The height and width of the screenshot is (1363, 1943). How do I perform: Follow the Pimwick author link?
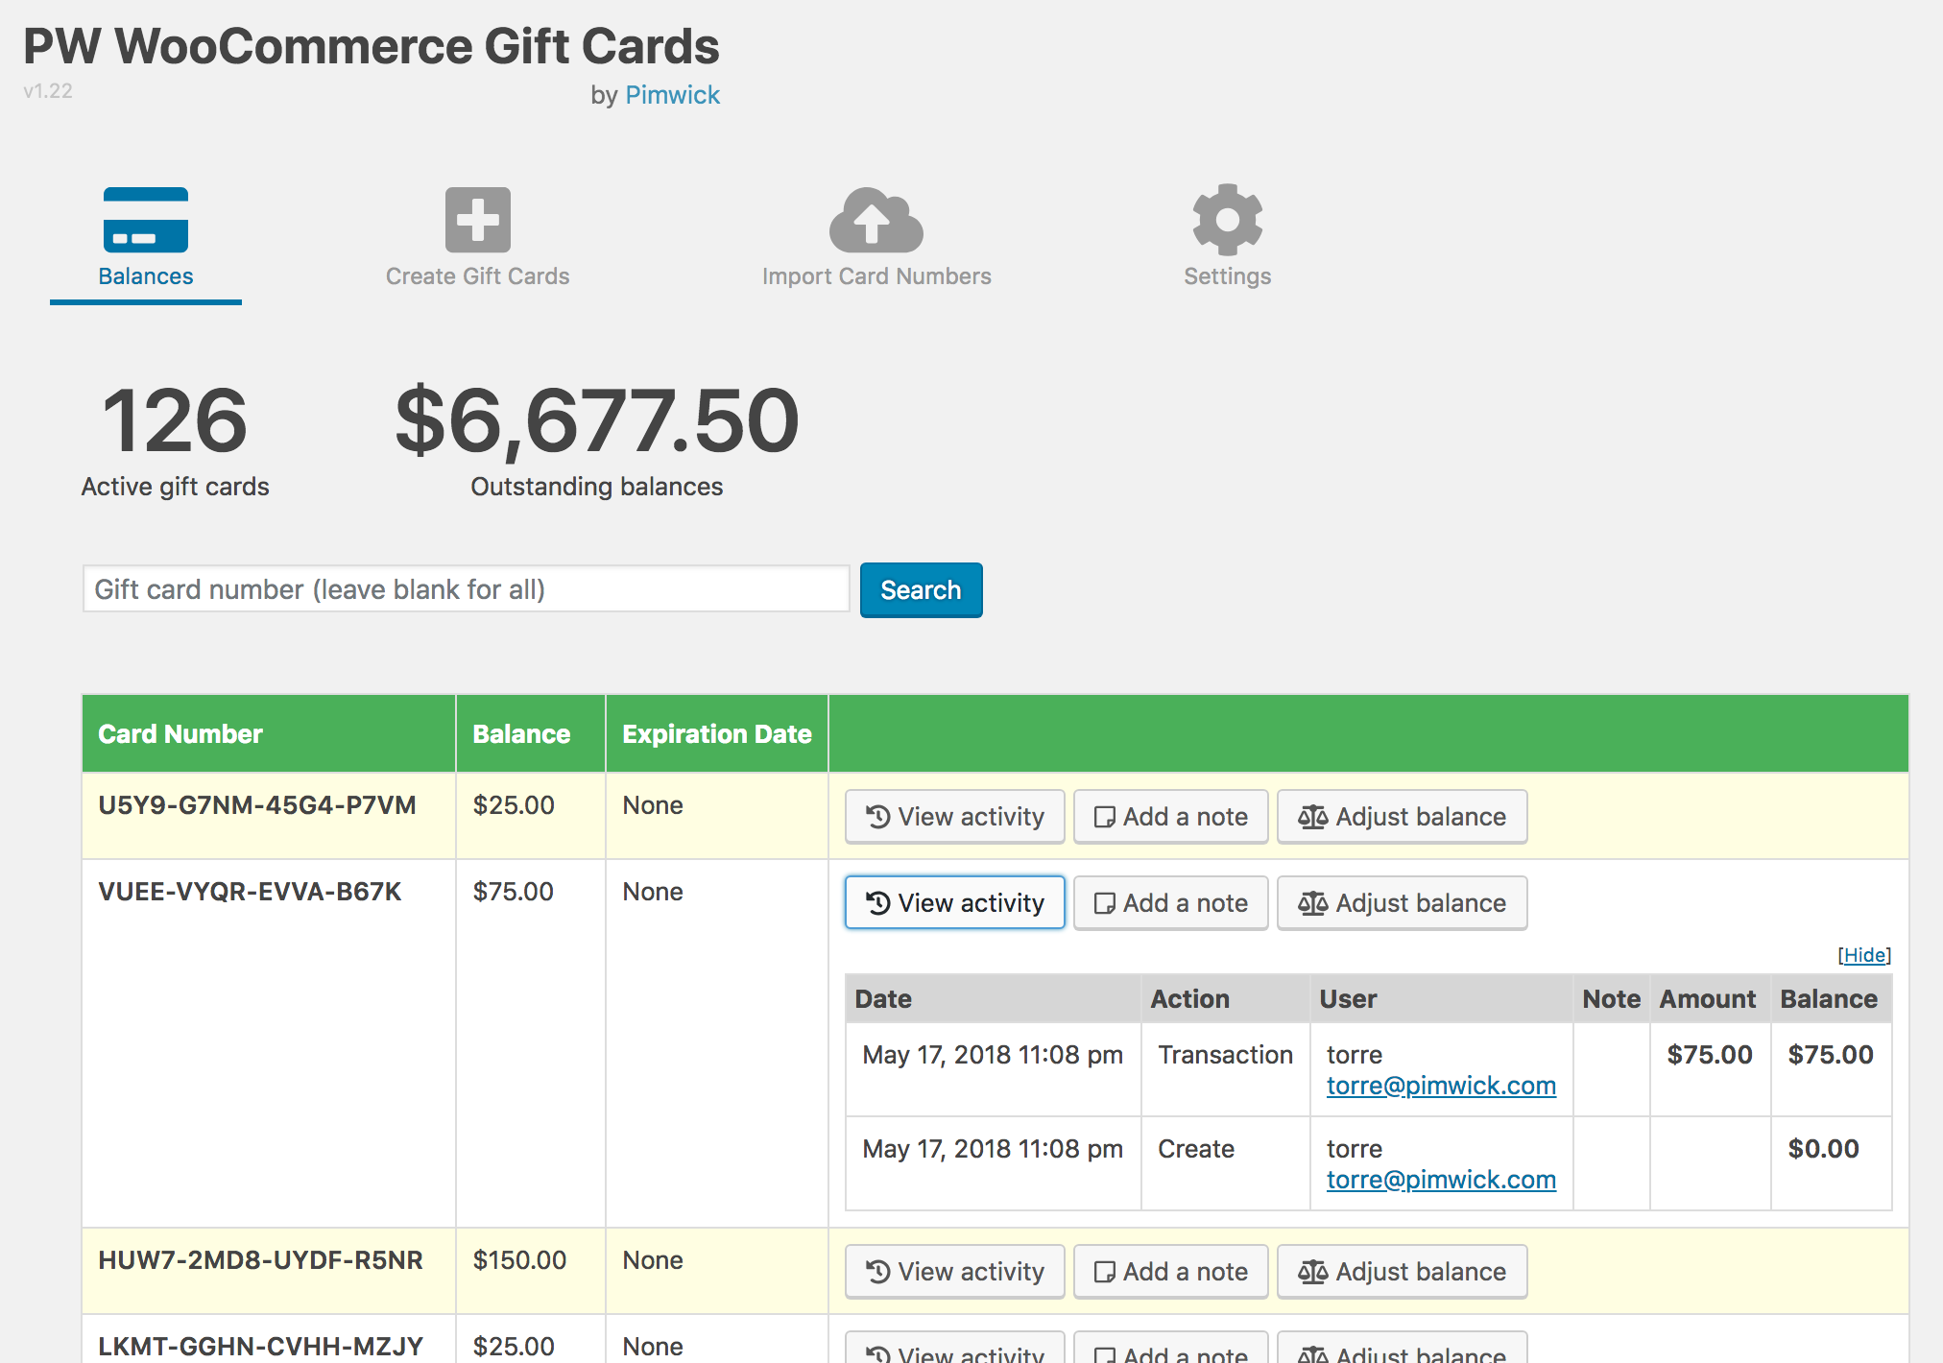pyautogui.click(x=672, y=95)
